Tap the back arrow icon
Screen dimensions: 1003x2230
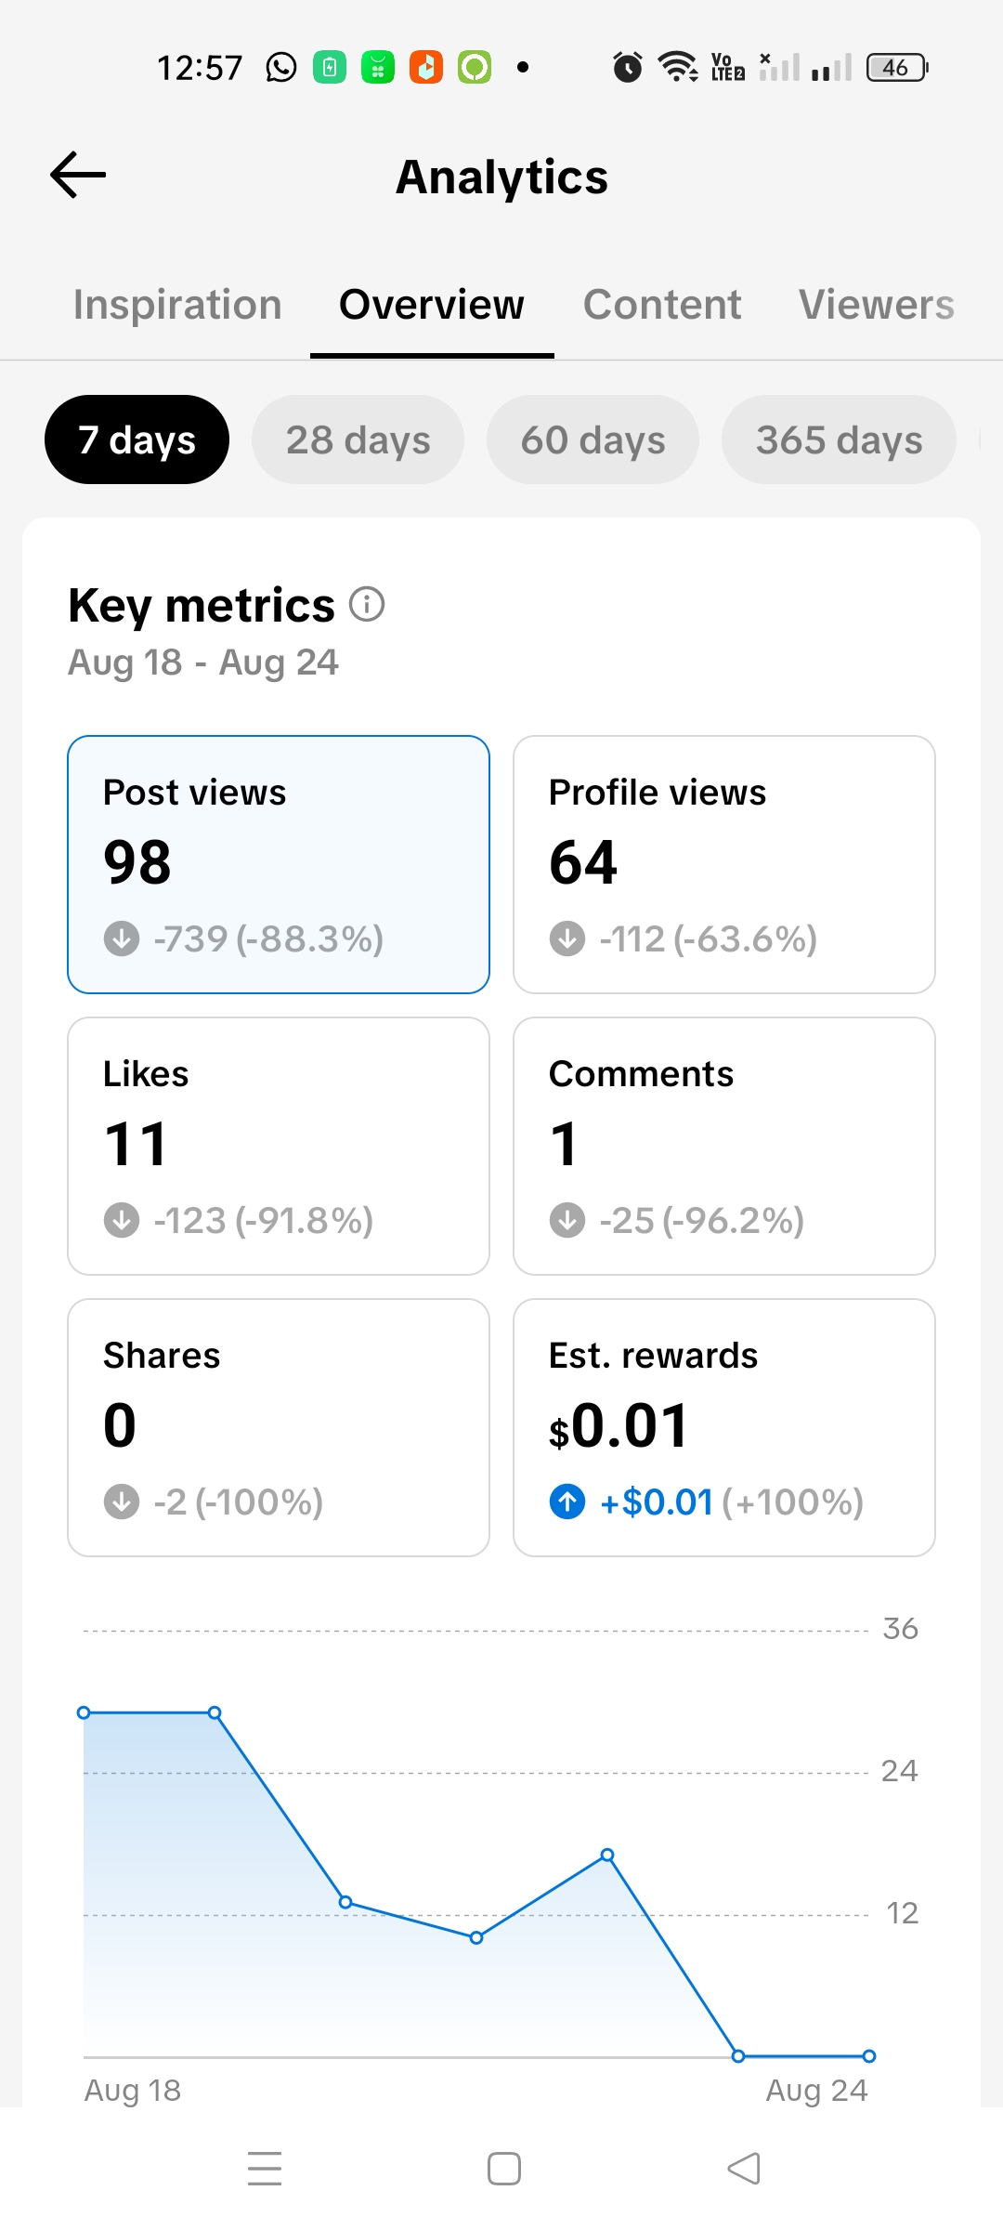(x=78, y=176)
